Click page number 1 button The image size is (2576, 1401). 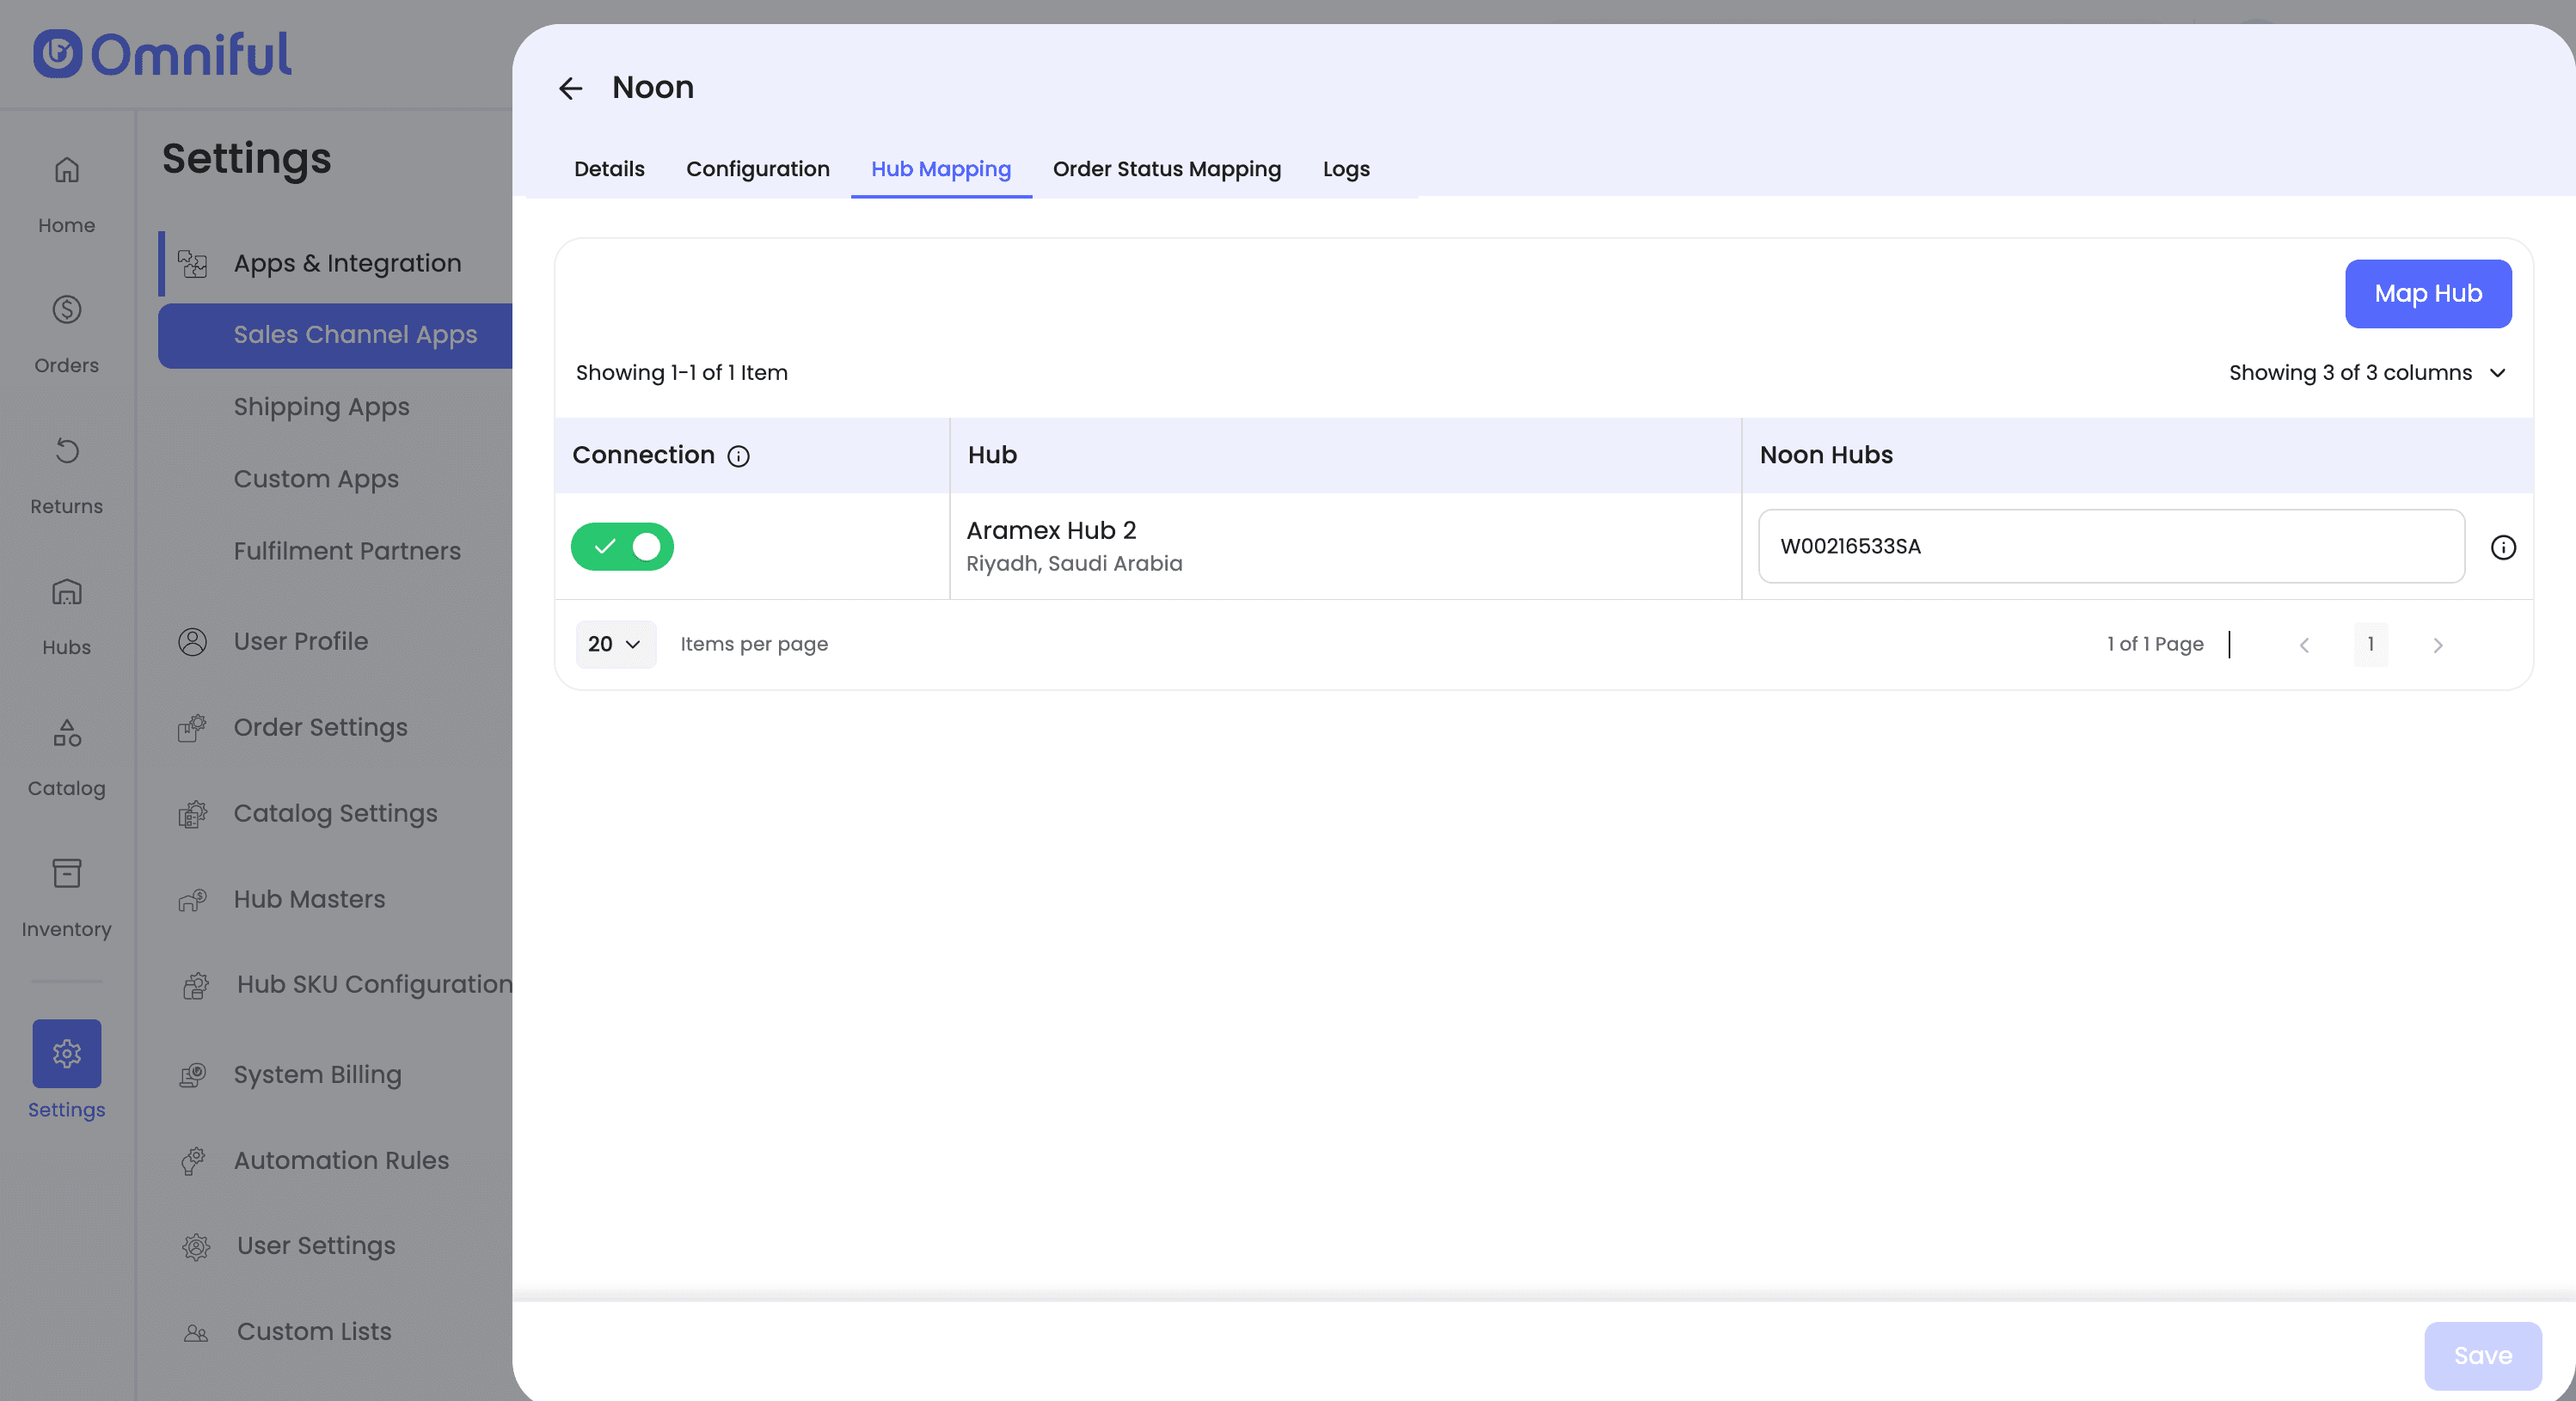pos(2370,645)
